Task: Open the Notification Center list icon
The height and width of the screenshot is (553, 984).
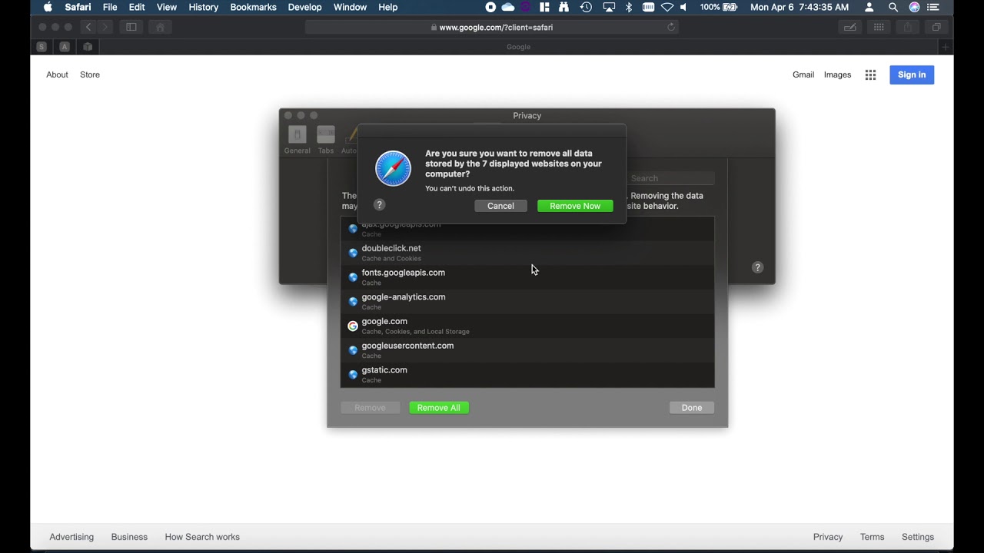Action: (x=935, y=7)
